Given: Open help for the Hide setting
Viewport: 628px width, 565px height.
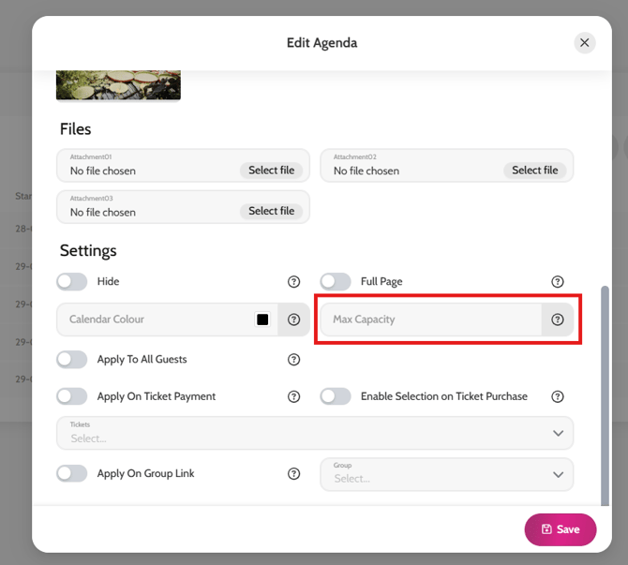Looking at the screenshot, I should (x=293, y=281).
